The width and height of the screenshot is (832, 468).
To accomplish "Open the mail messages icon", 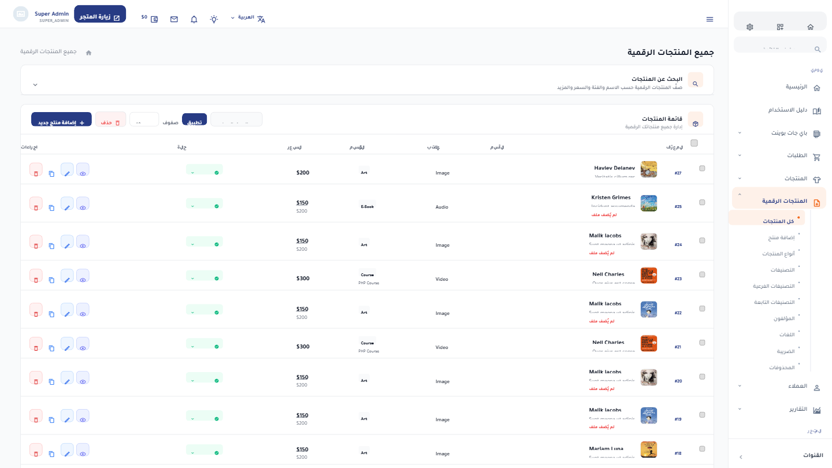I will (174, 19).
